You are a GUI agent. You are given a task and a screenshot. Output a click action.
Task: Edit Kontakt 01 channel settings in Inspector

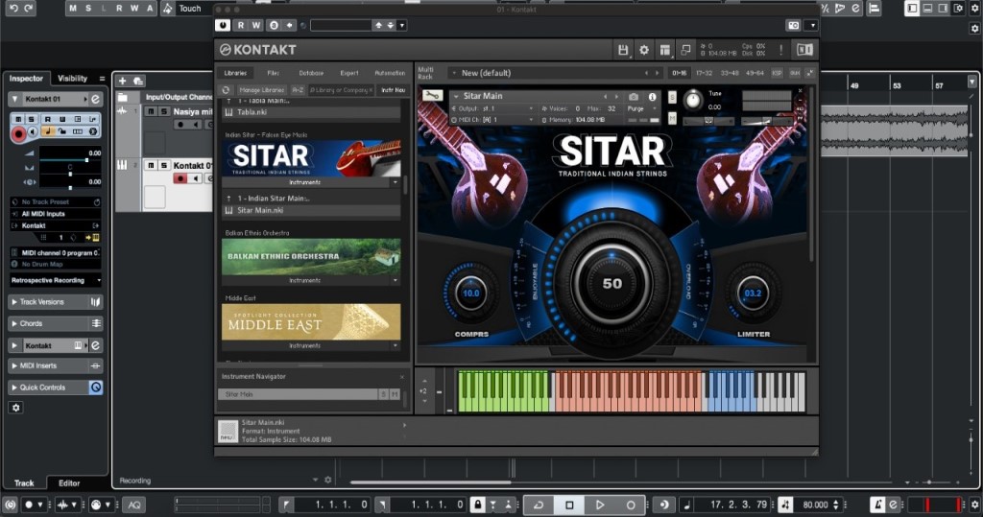[95, 99]
